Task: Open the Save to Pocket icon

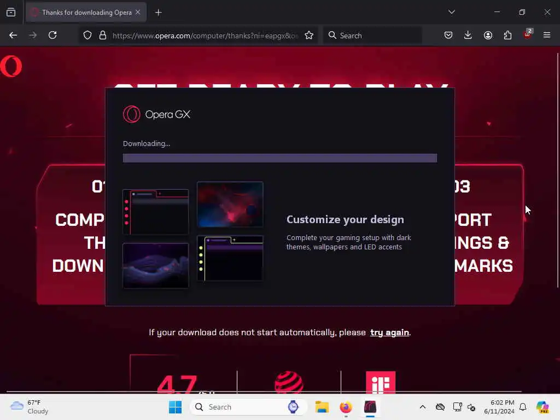Action: (x=448, y=35)
